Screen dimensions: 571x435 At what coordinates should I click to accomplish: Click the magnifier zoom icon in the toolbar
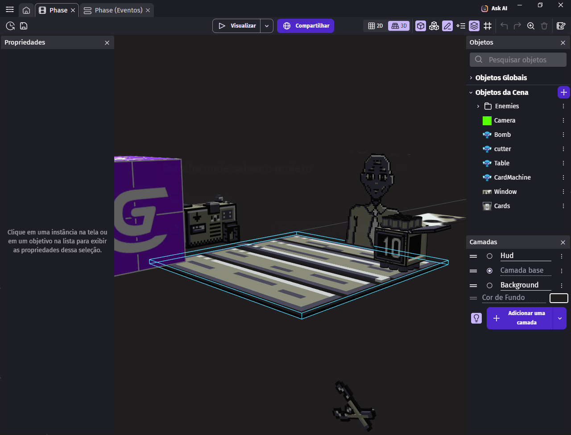pos(530,26)
